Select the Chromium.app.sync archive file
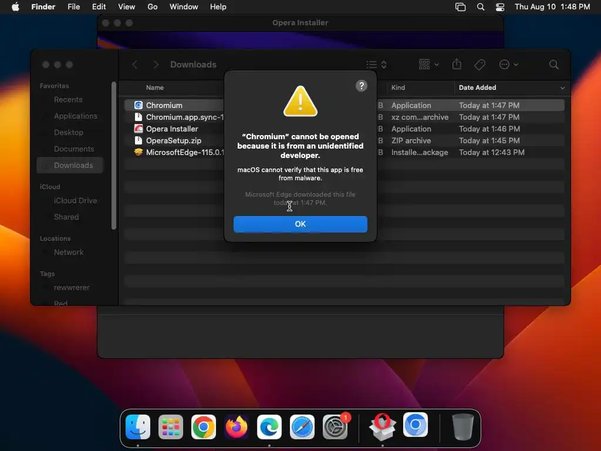This screenshot has width=601, height=451. [x=344, y=117]
